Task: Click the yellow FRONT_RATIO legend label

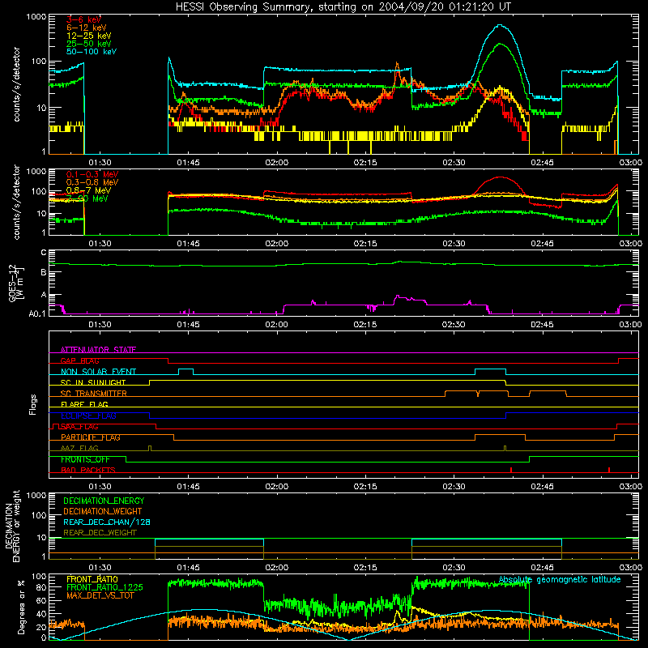Action: [92, 579]
